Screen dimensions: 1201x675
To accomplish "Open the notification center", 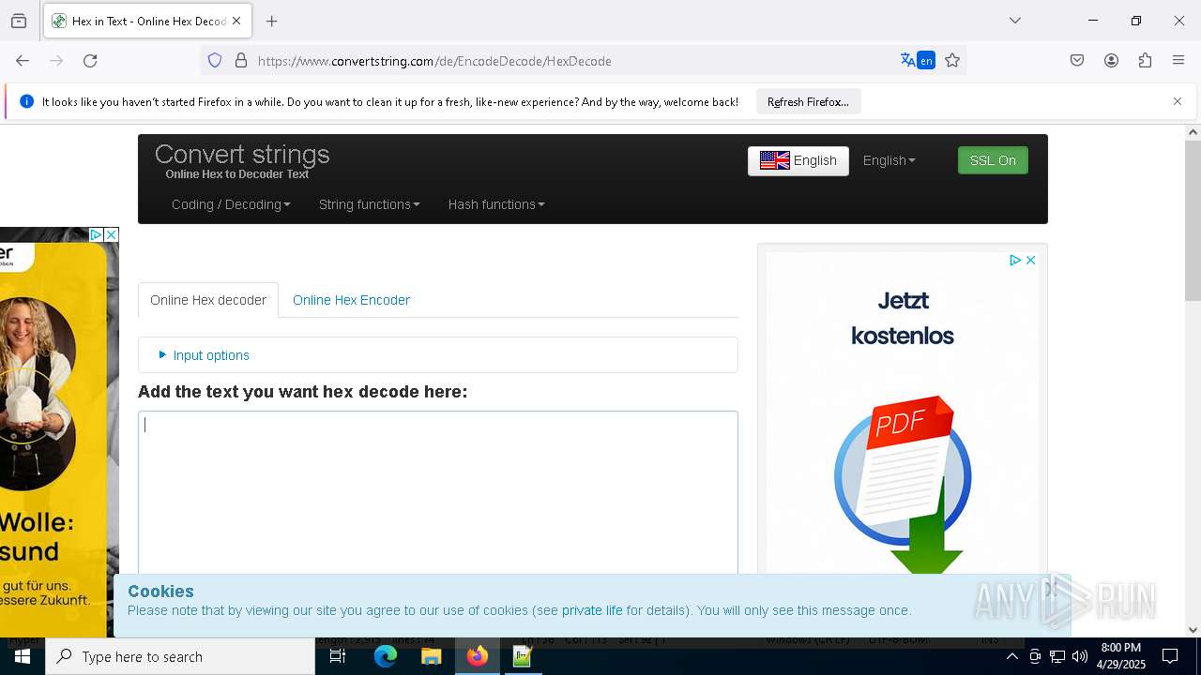I will (1170, 656).
